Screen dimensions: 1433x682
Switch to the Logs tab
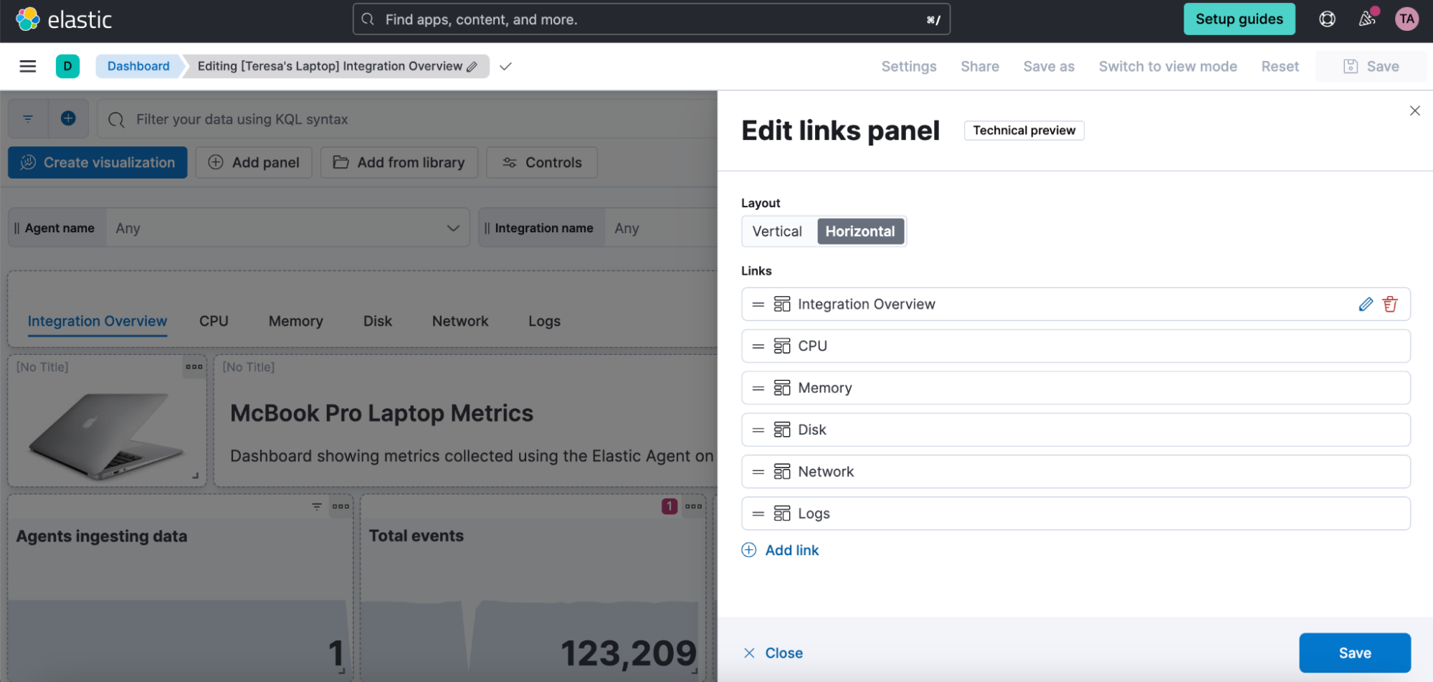[543, 321]
